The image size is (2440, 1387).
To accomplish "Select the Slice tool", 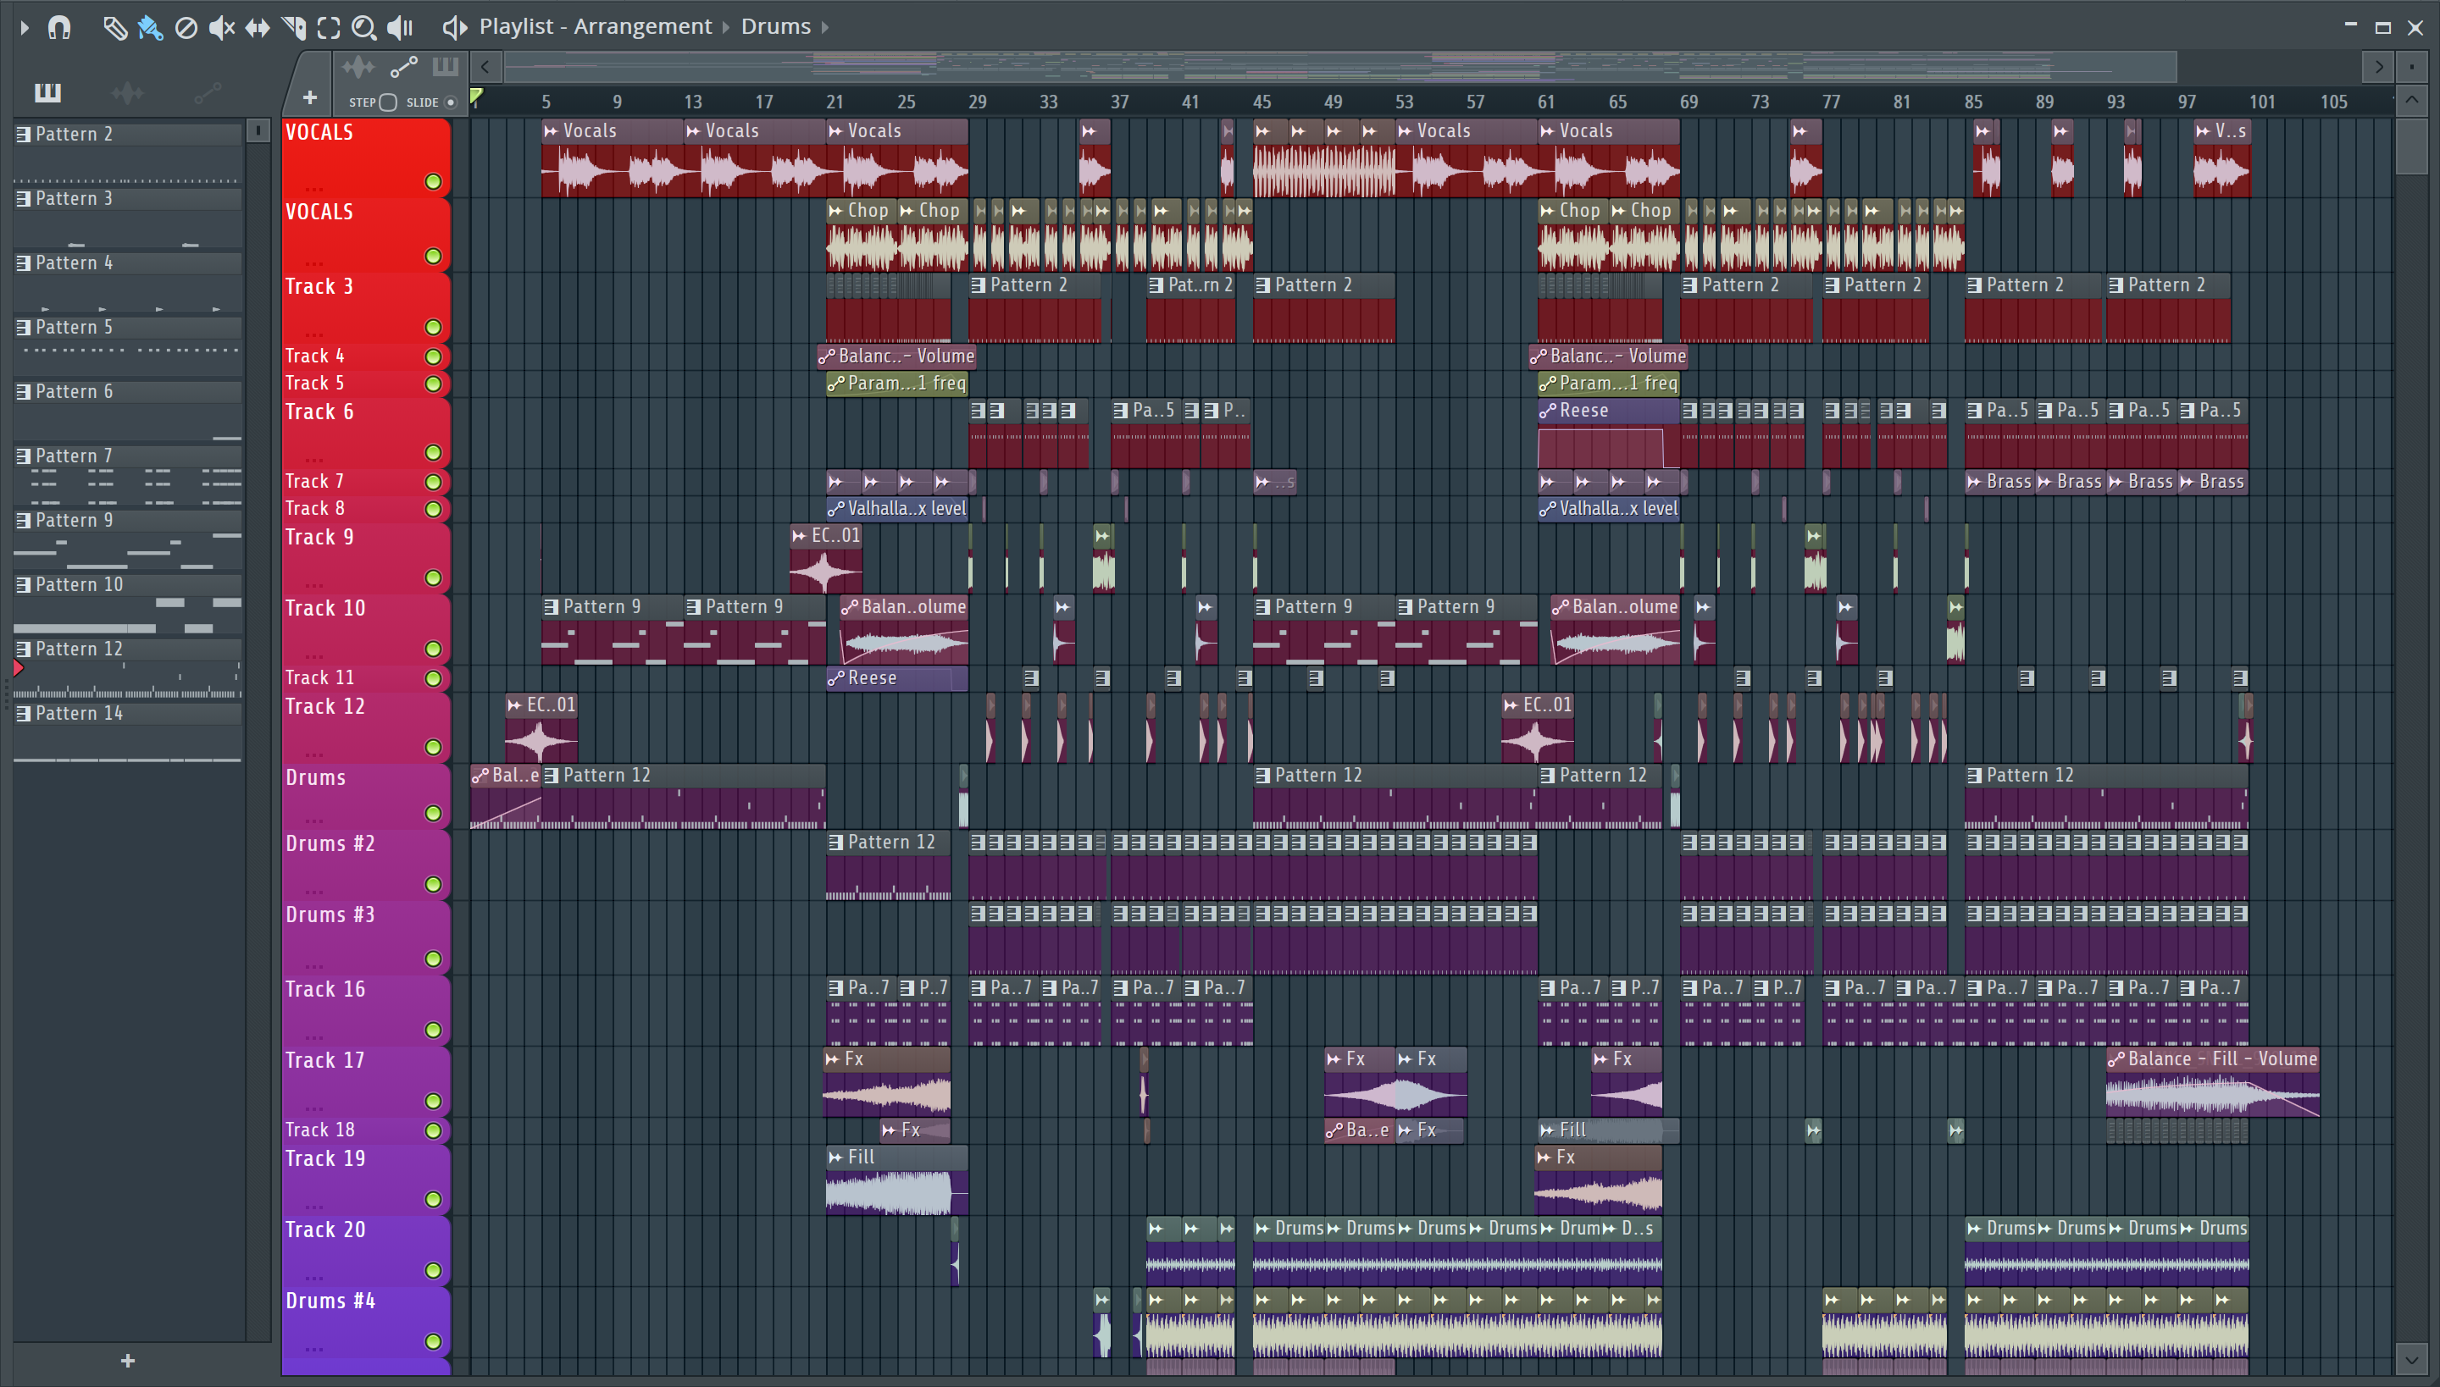I will tap(293, 28).
